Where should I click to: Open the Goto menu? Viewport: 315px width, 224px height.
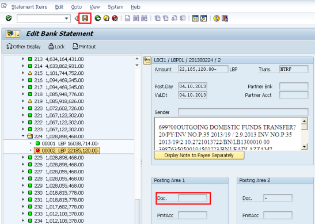click(77, 7)
